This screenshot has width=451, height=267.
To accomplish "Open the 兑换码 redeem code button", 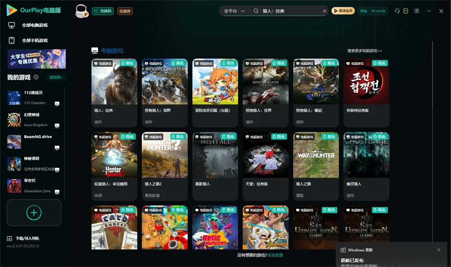I will (103, 11).
